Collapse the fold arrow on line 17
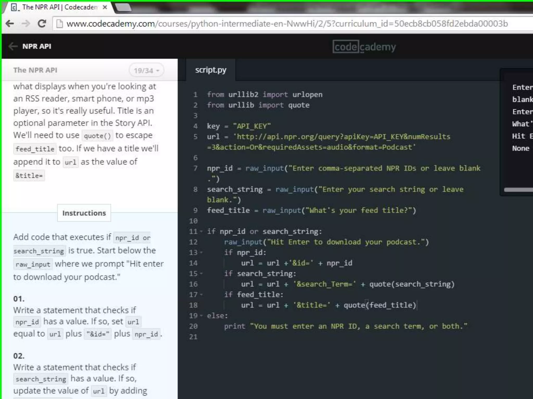 click(x=201, y=294)
